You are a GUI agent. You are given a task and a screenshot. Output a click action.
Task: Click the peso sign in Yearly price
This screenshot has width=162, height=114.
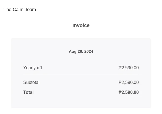click(120, 68)
